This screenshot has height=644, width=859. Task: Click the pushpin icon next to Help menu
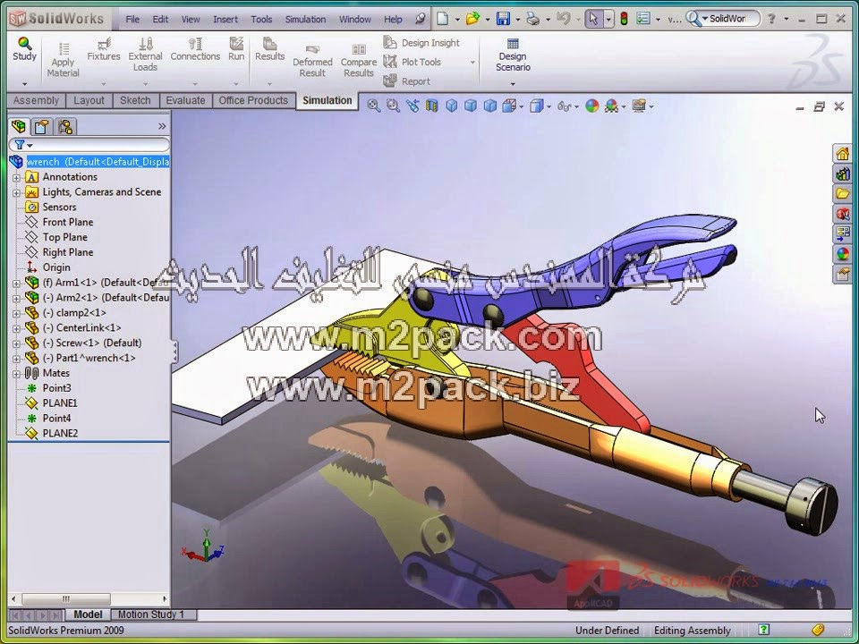click(421, 19)
